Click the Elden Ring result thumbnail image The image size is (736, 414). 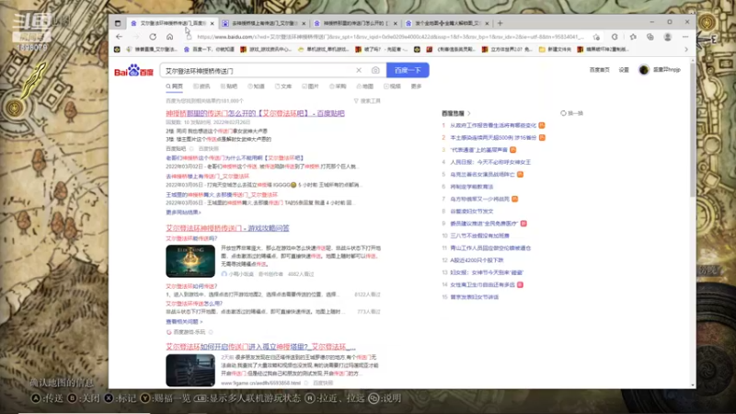(x=190, y=261)
